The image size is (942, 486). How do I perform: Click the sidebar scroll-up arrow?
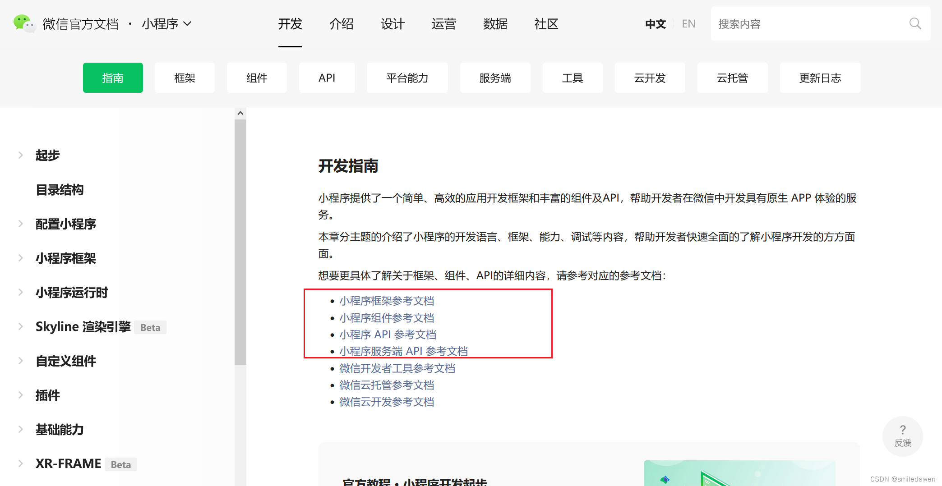click(x=240, y=113)
